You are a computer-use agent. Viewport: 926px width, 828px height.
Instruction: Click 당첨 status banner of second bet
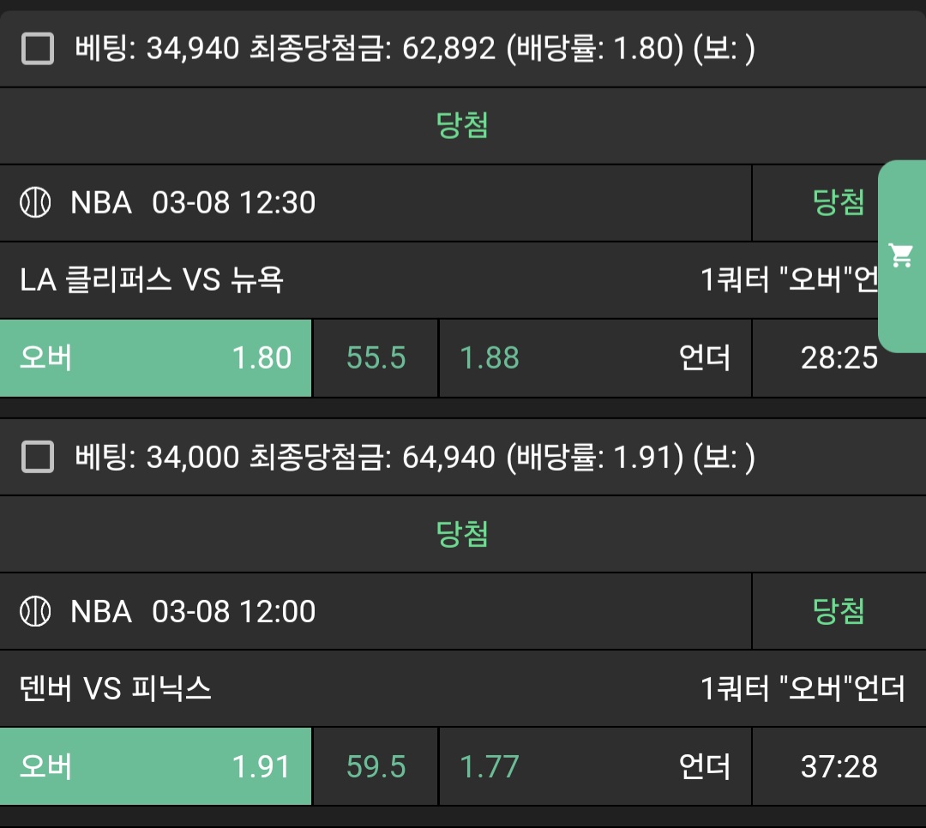point(462,534)
